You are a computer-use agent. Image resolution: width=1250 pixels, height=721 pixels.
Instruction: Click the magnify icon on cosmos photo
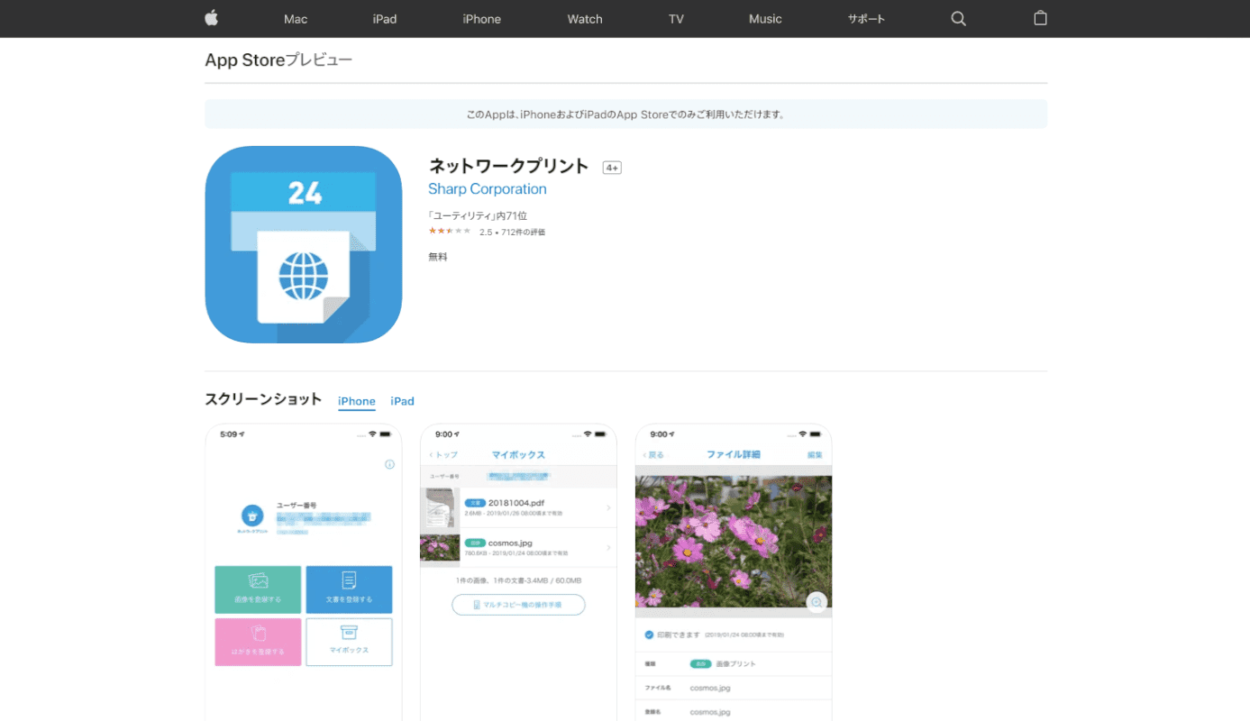(817, 603)
